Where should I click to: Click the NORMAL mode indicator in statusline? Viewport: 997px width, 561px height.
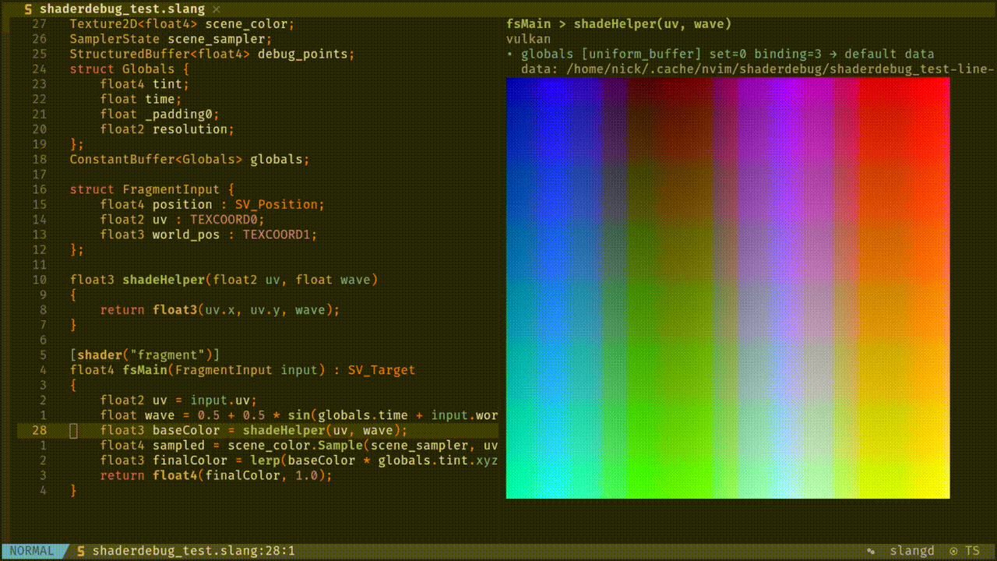[32, 551]
